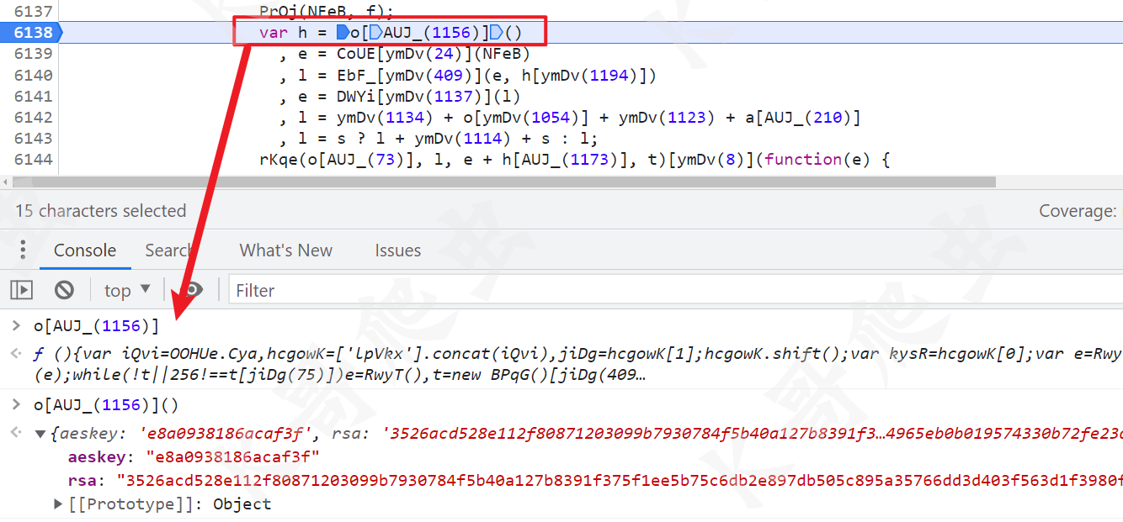Click the PrOj(NFeB, f) code on line 6137
This screenshot has height=522, width=1123.
click(x=327, y=12)
